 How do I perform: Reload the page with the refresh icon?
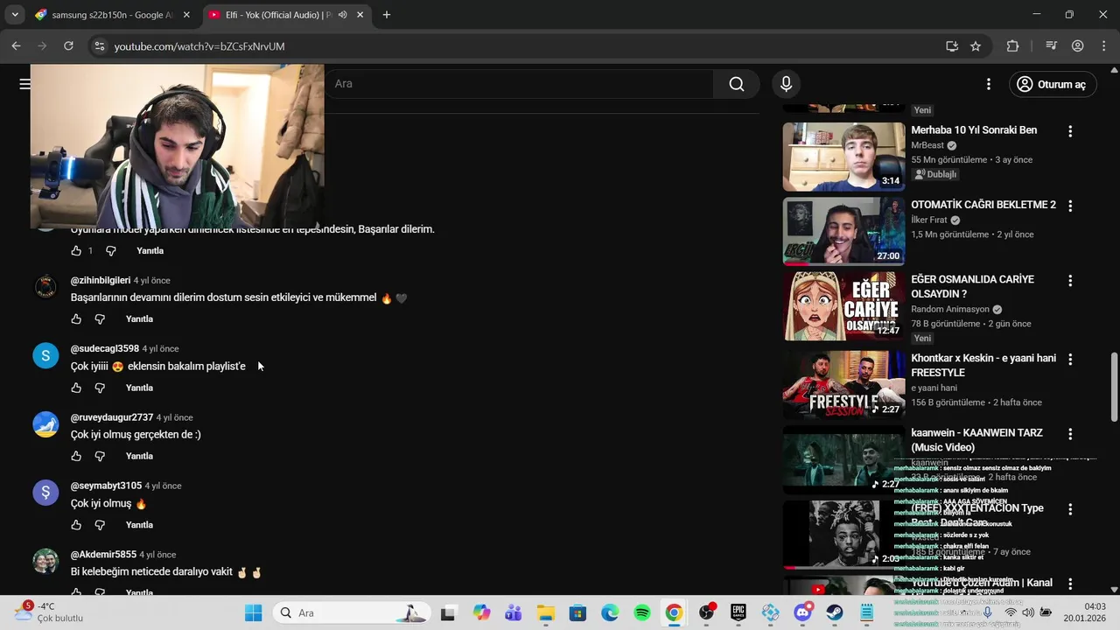(68, 46)
